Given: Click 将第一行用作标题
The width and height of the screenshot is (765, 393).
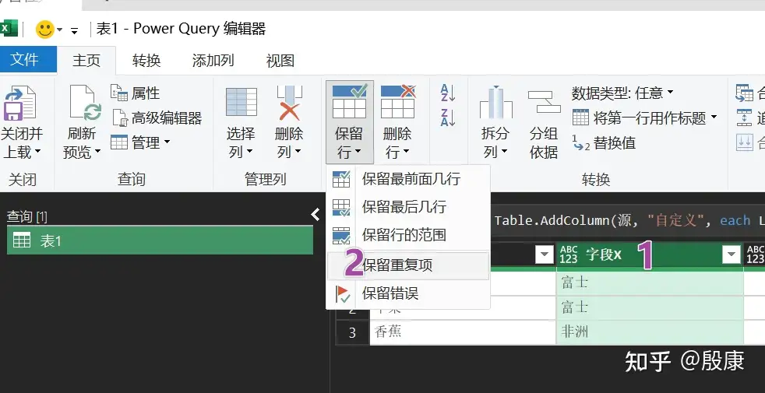Looking at the screenshot, I should (x=640, y=118).
